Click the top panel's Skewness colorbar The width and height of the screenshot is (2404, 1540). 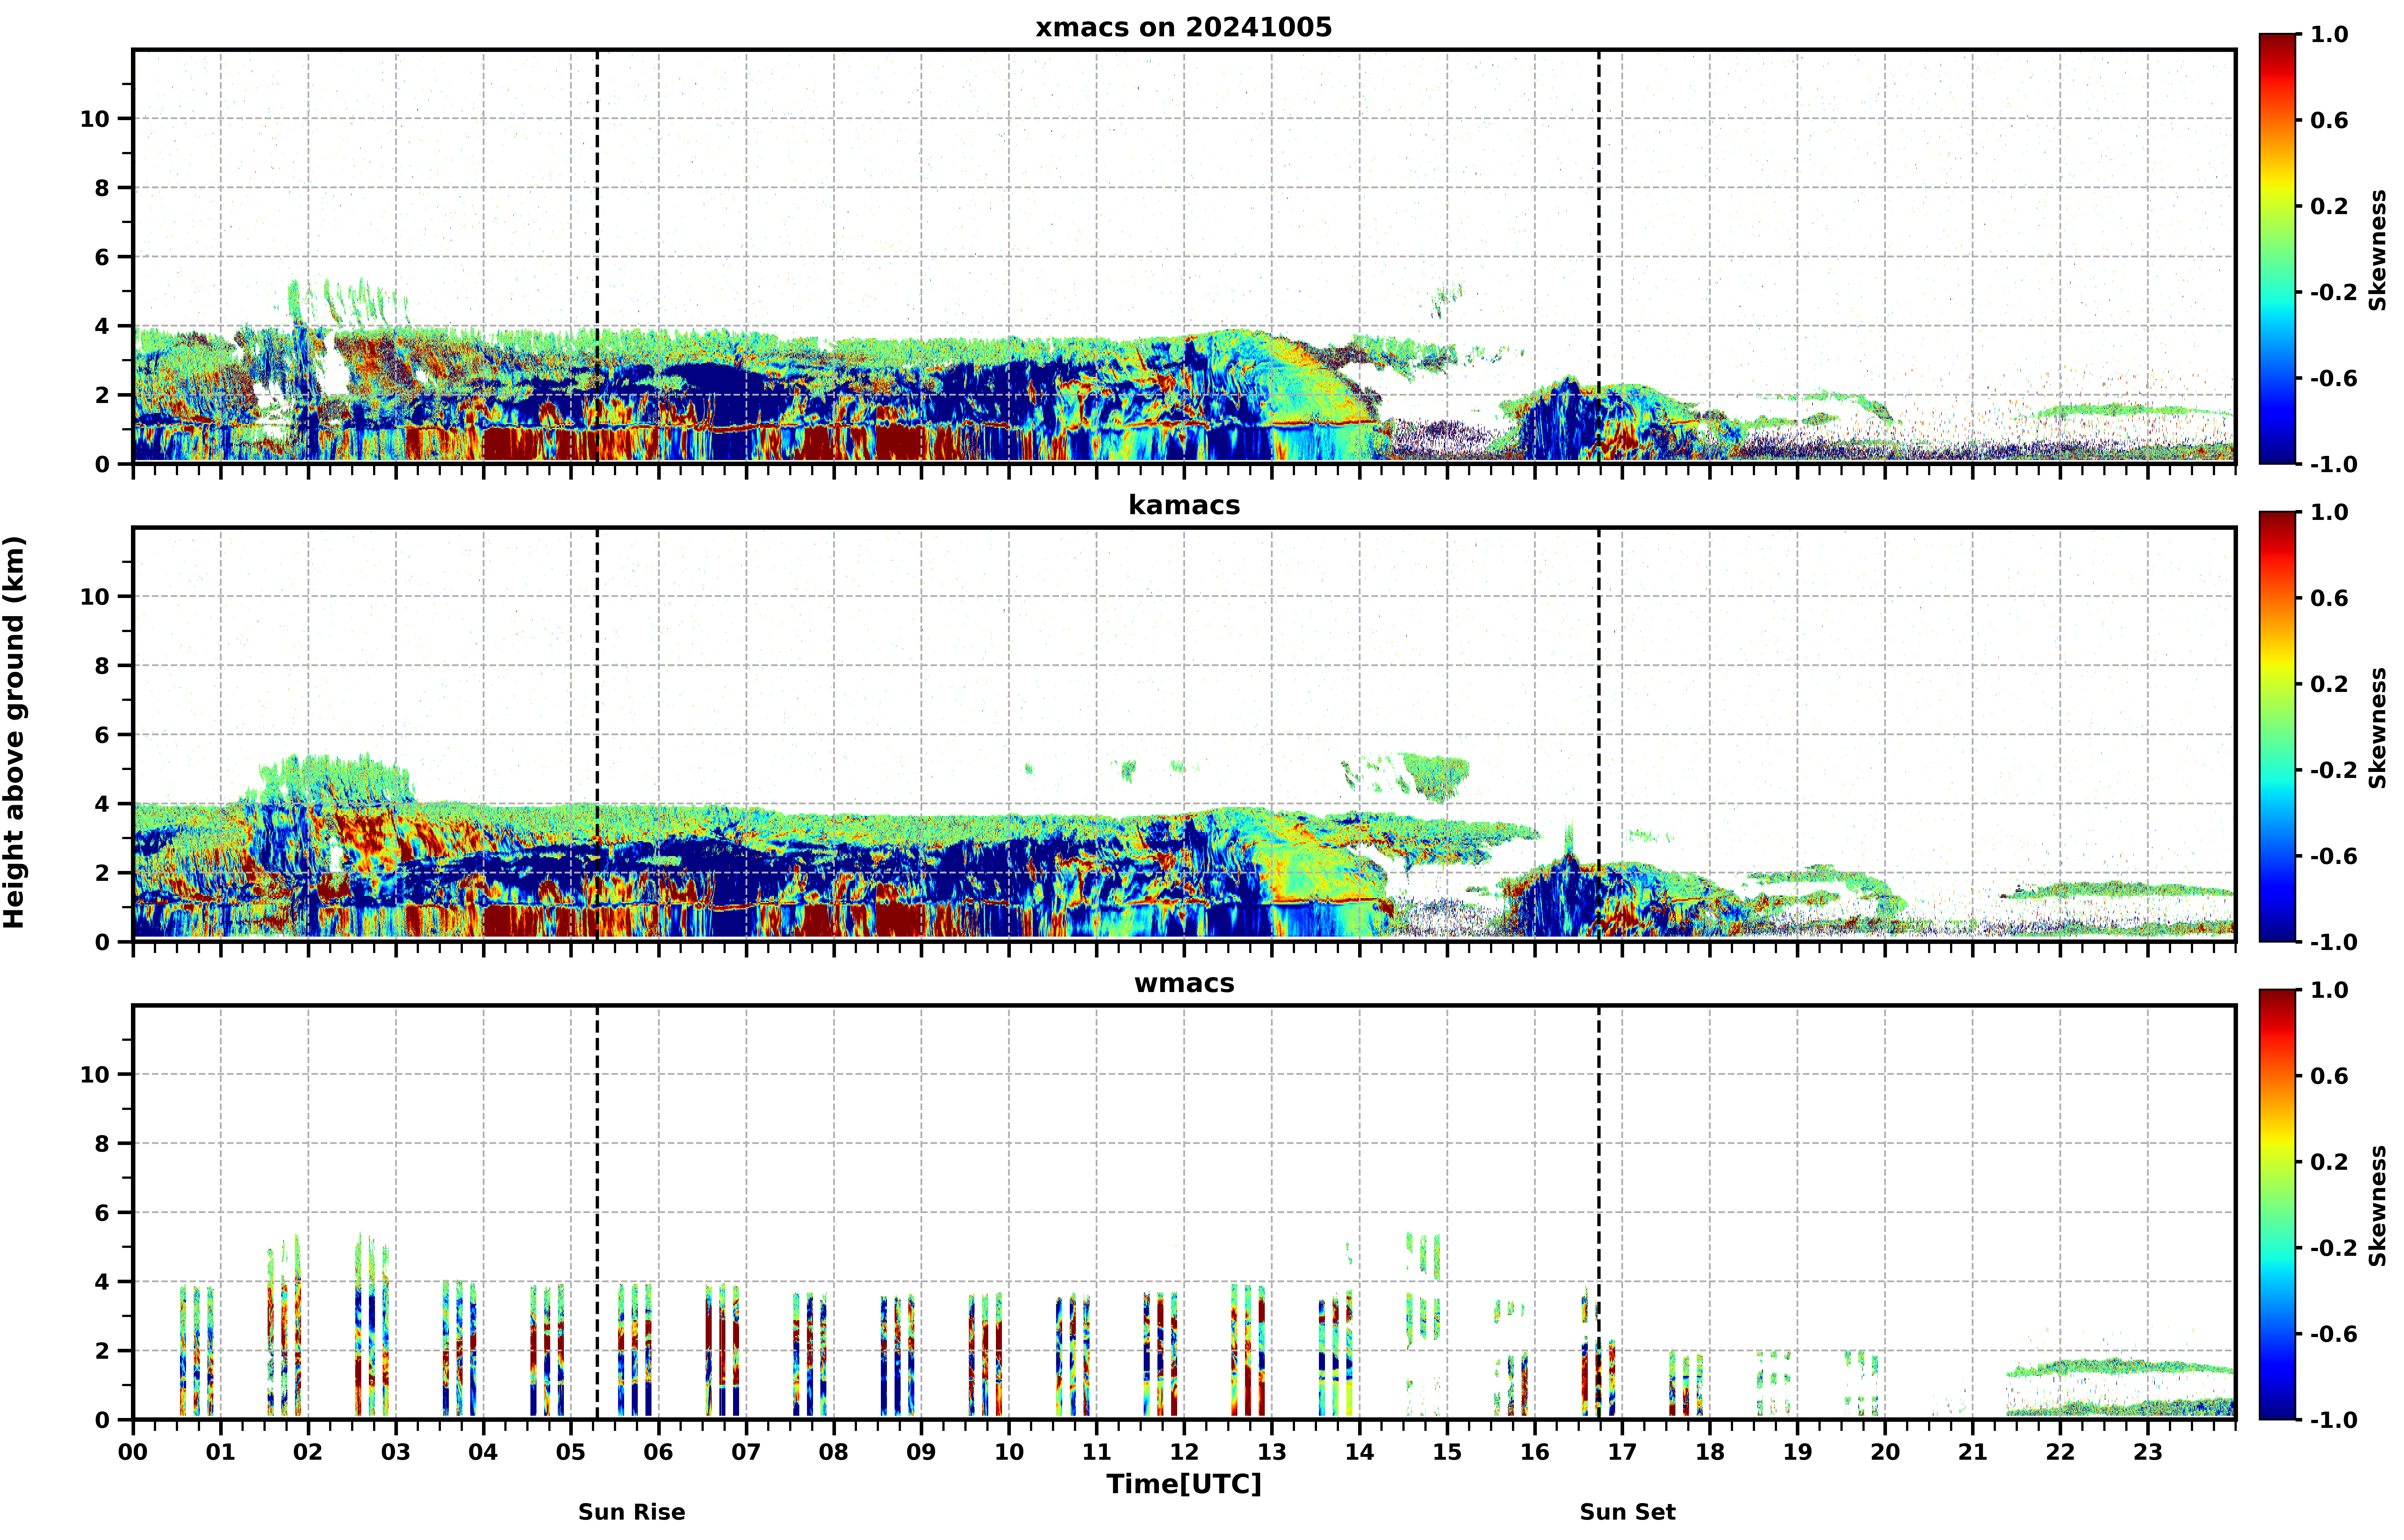tap(2277, 249)
